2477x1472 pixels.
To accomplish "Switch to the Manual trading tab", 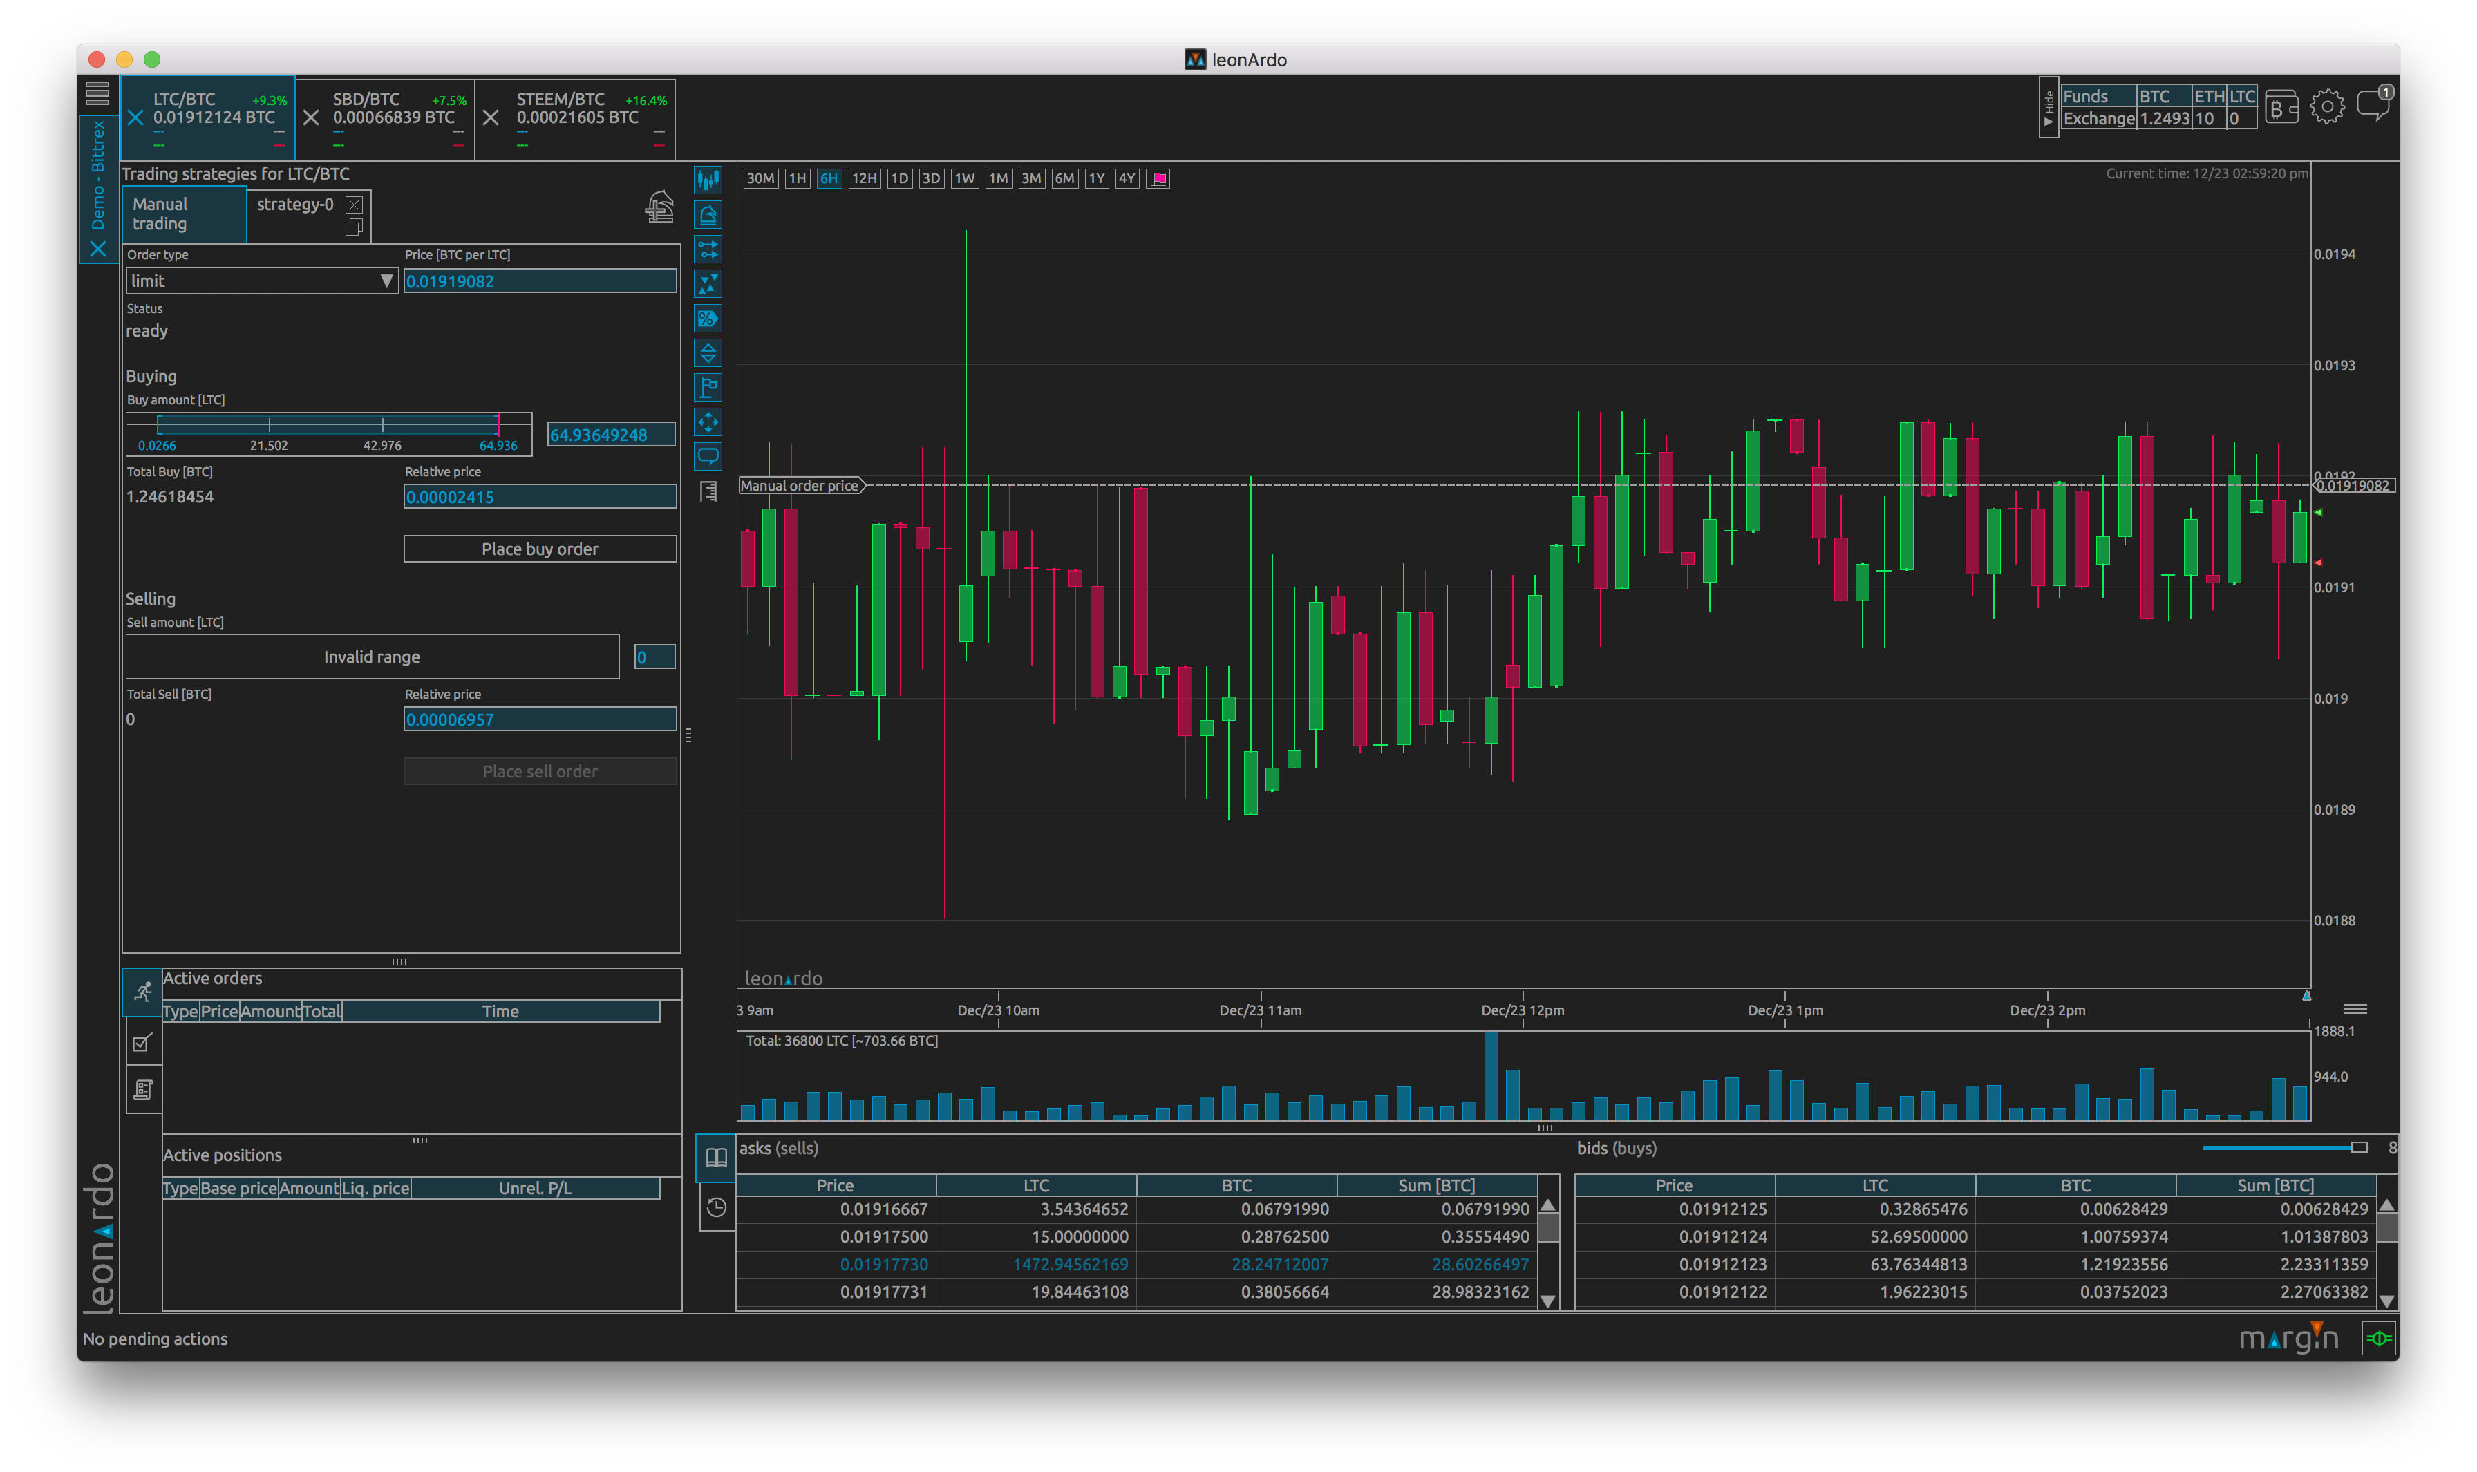I will click(x=185, y=214).
